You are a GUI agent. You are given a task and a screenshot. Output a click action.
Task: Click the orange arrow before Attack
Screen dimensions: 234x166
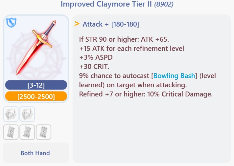click(x=77, y=24)
